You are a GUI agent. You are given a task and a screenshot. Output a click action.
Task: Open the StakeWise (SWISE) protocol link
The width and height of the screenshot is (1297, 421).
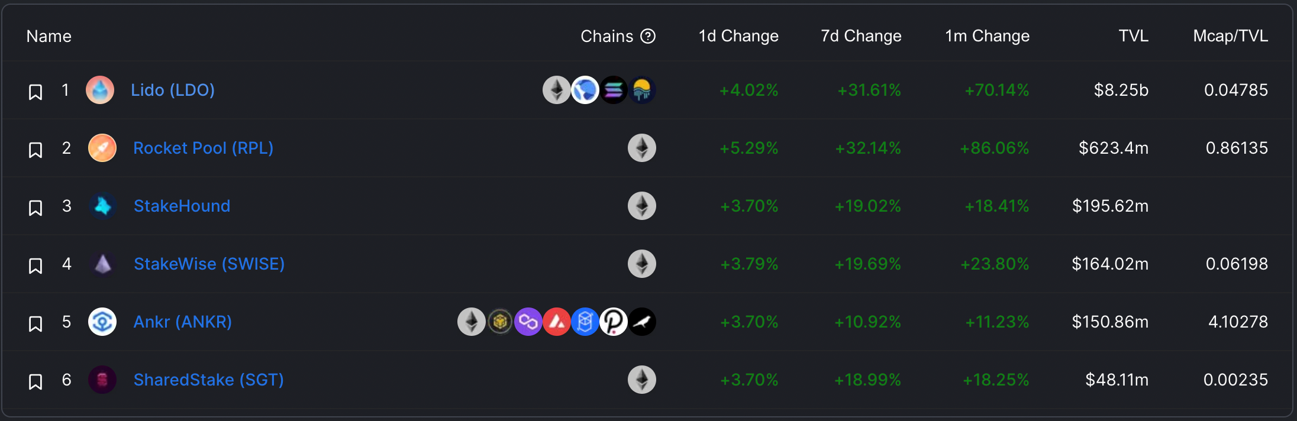[x=209, y=264]
